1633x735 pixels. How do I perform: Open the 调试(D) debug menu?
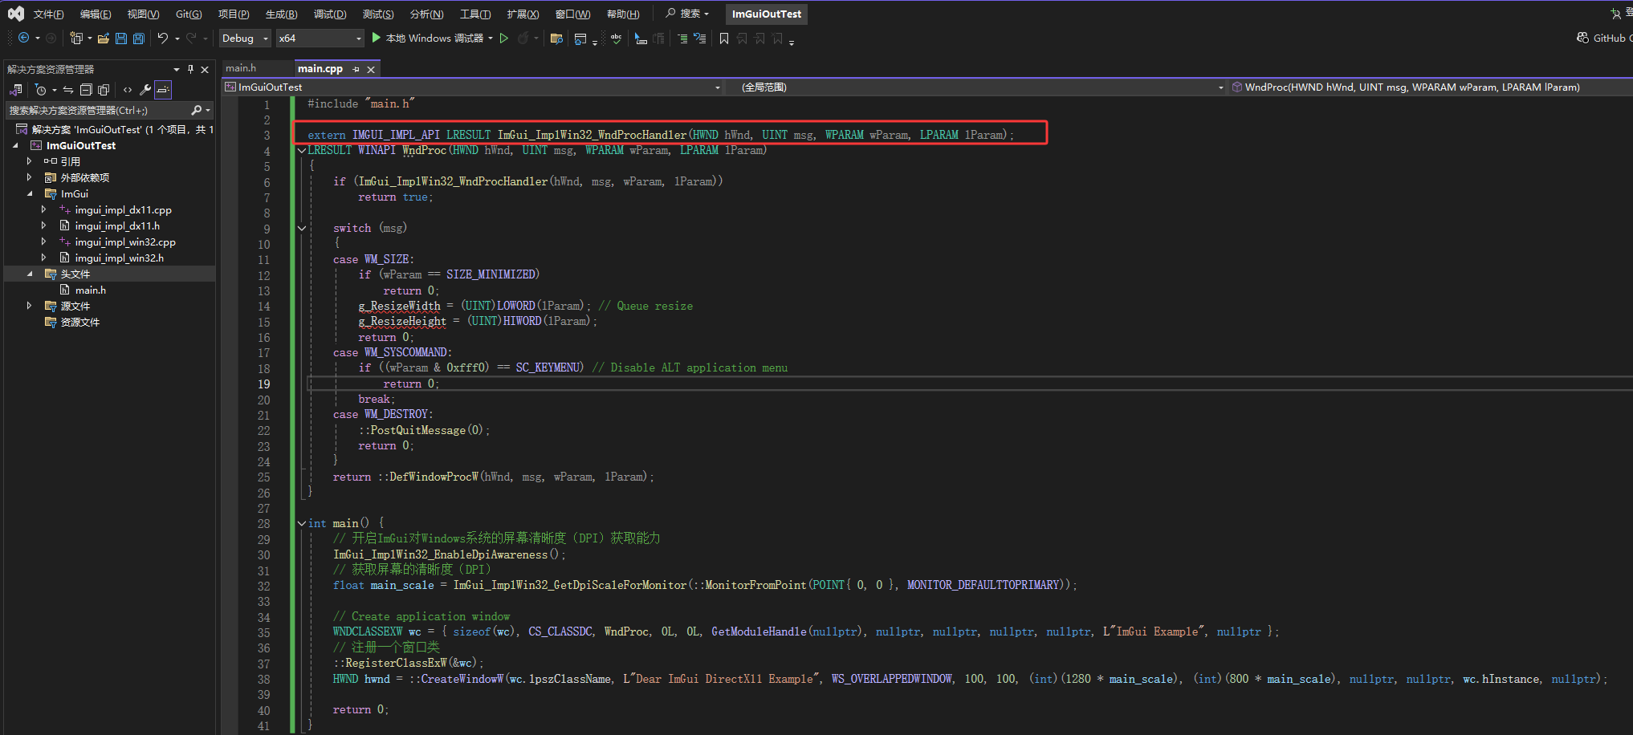tap(330, 14)
